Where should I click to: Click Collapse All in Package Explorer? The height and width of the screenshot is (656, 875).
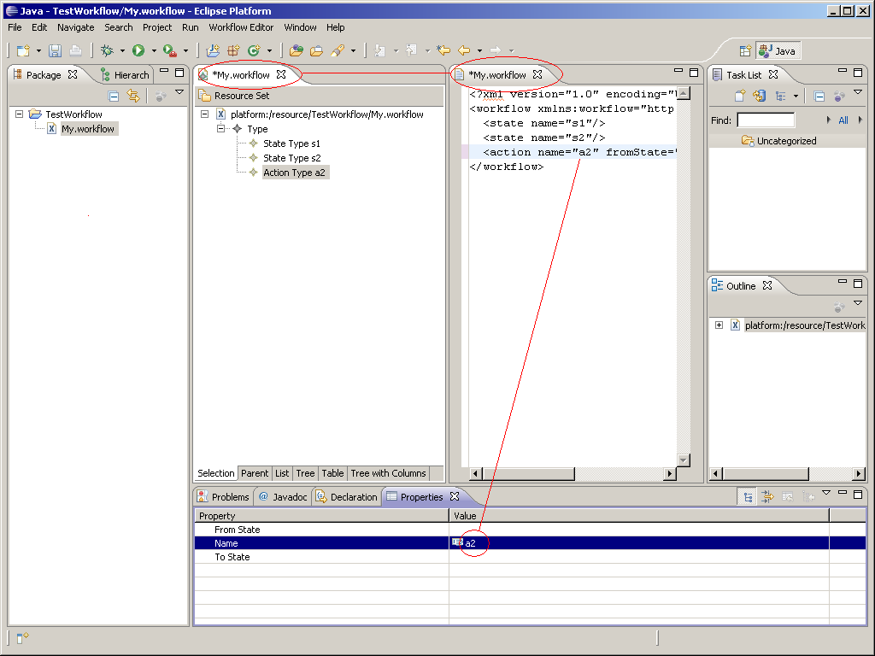pyautogui.click(x=114, y=96)
